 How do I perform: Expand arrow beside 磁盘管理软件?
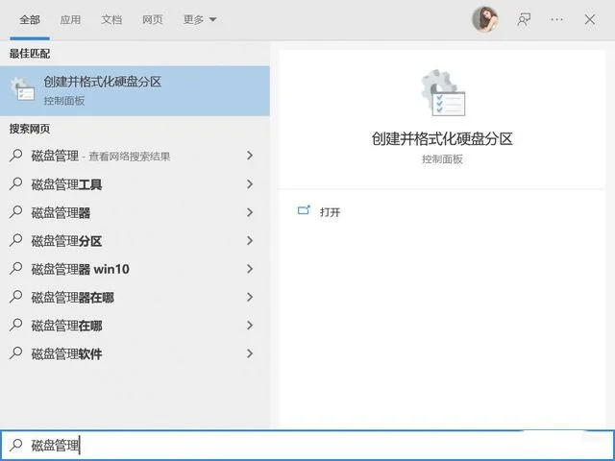point(250,353)
